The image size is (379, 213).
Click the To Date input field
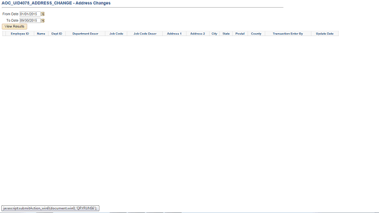[x=30, y=21]
